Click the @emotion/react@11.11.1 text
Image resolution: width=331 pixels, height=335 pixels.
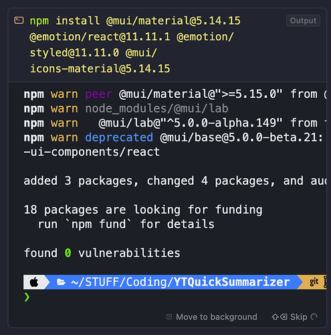[x=100, y=37]
